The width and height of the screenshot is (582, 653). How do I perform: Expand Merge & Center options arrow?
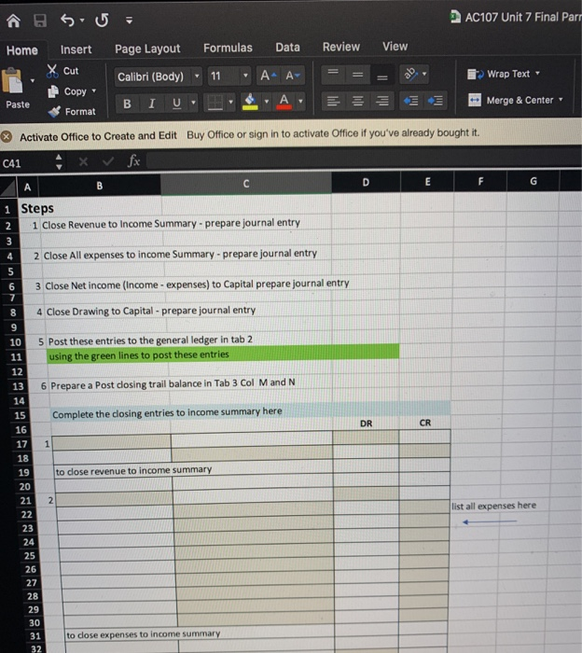(x=561, y=100)
